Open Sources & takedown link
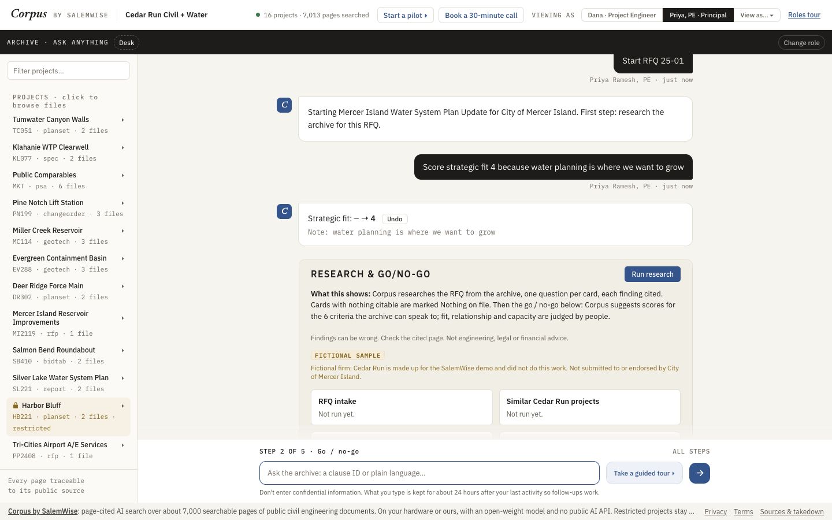 (x=792, y=512)
